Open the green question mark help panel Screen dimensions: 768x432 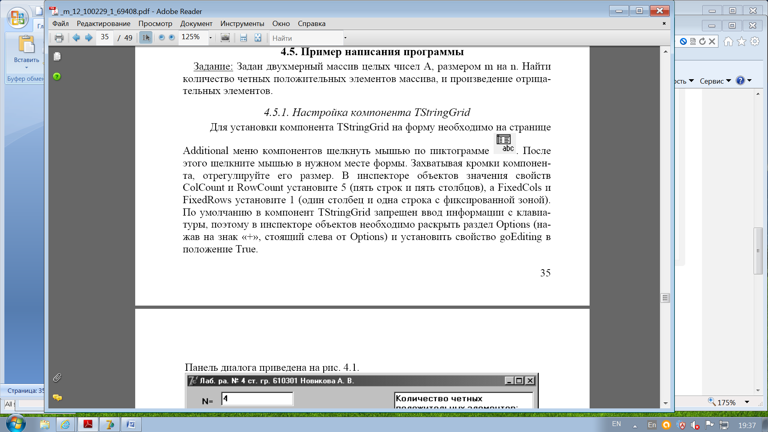(x=57, y=76)
